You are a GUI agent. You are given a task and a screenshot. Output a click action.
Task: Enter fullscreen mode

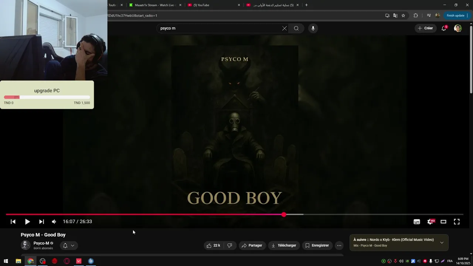click(457, 222)
